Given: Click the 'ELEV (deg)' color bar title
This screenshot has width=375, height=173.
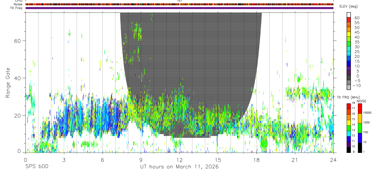Looking at the screenshot, I should click(348, 6).
